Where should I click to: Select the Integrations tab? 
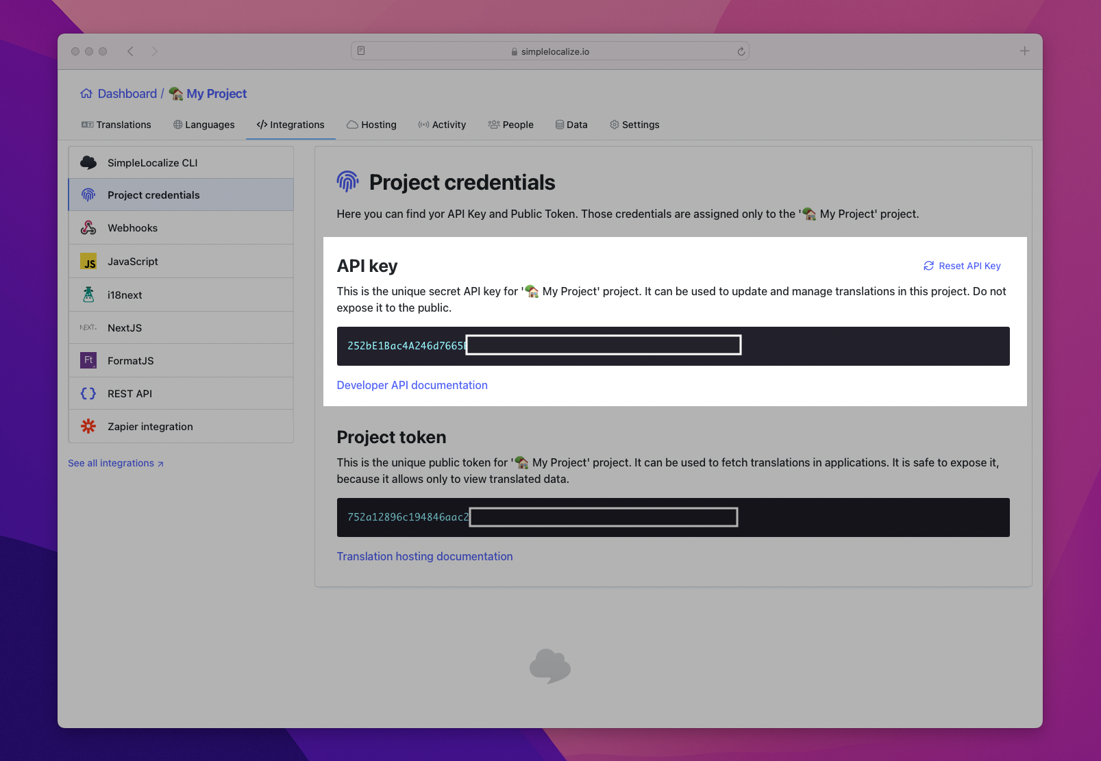(290, 125)
